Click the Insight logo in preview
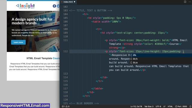This screenshot has width=192, height=108. click(25, 6)
